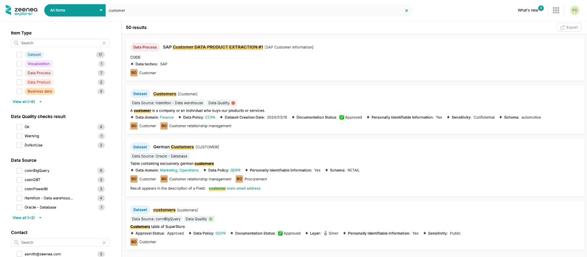Click the Export button
Screen dimensions: 587x257
[x=569, y=27]
